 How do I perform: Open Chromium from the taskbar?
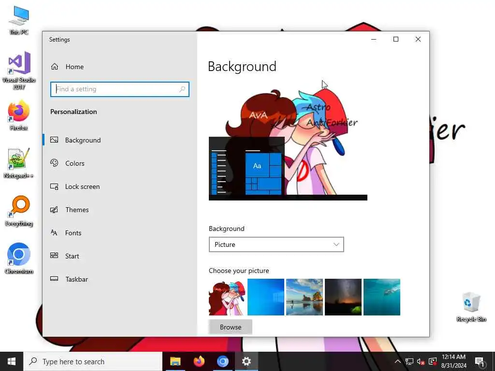(x=222, y=361)
